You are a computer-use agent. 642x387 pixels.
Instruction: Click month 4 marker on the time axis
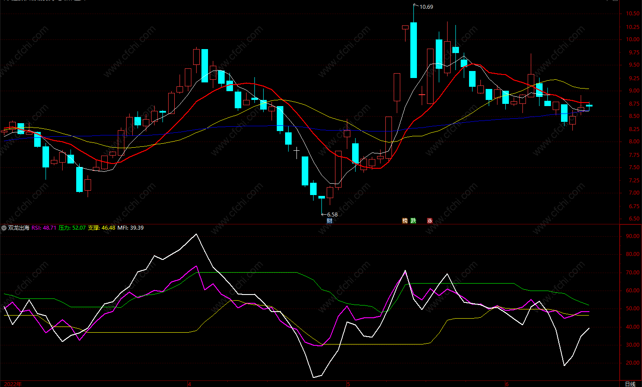[x=190, y=384]
